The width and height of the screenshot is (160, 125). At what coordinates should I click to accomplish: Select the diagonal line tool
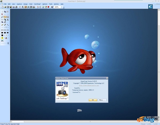pos(8,25)
